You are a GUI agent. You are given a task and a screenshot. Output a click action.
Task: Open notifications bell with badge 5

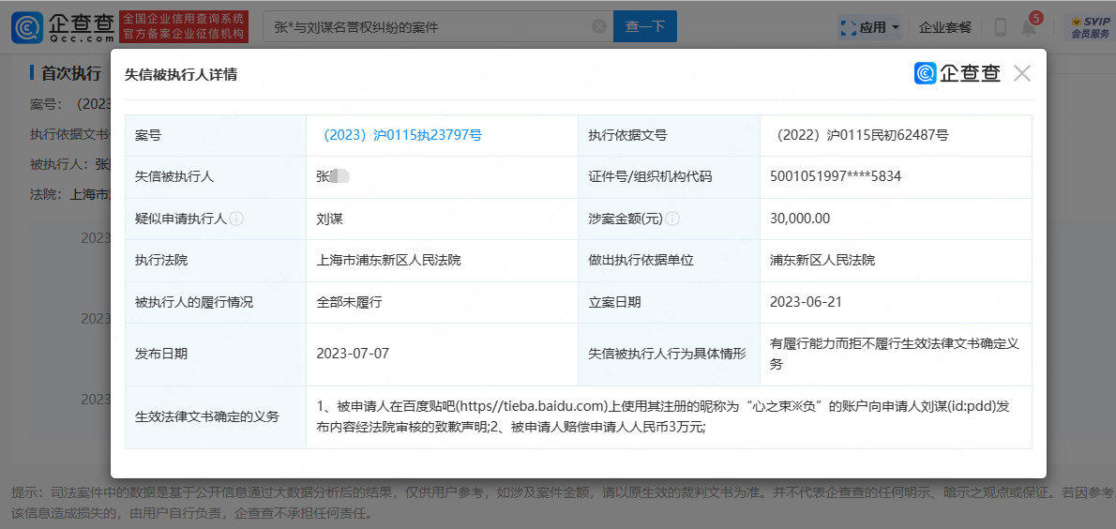tap(1030, 26)
